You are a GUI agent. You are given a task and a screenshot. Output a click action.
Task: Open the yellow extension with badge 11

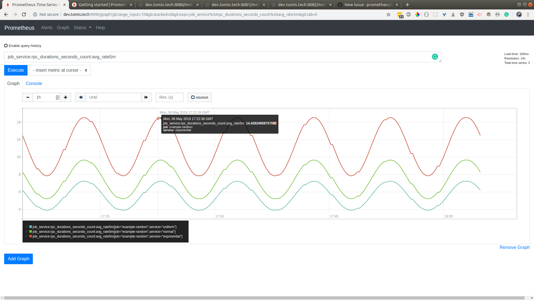click(x=400, y=15)
